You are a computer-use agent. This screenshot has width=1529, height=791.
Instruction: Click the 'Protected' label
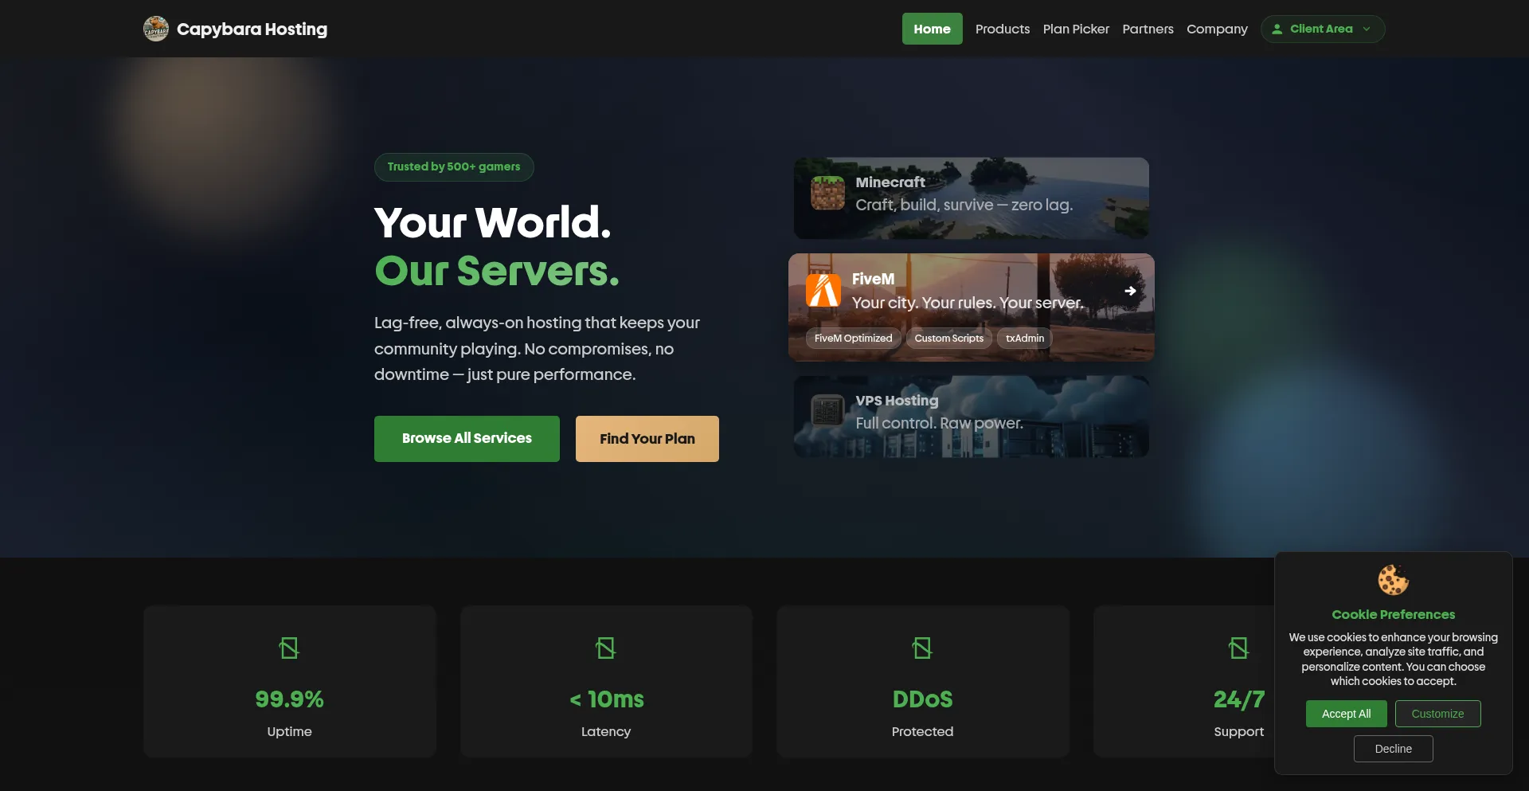pos(922,732)
